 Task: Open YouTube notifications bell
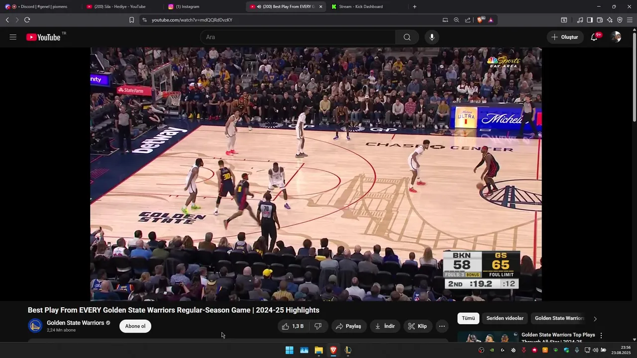coord(594,37)
